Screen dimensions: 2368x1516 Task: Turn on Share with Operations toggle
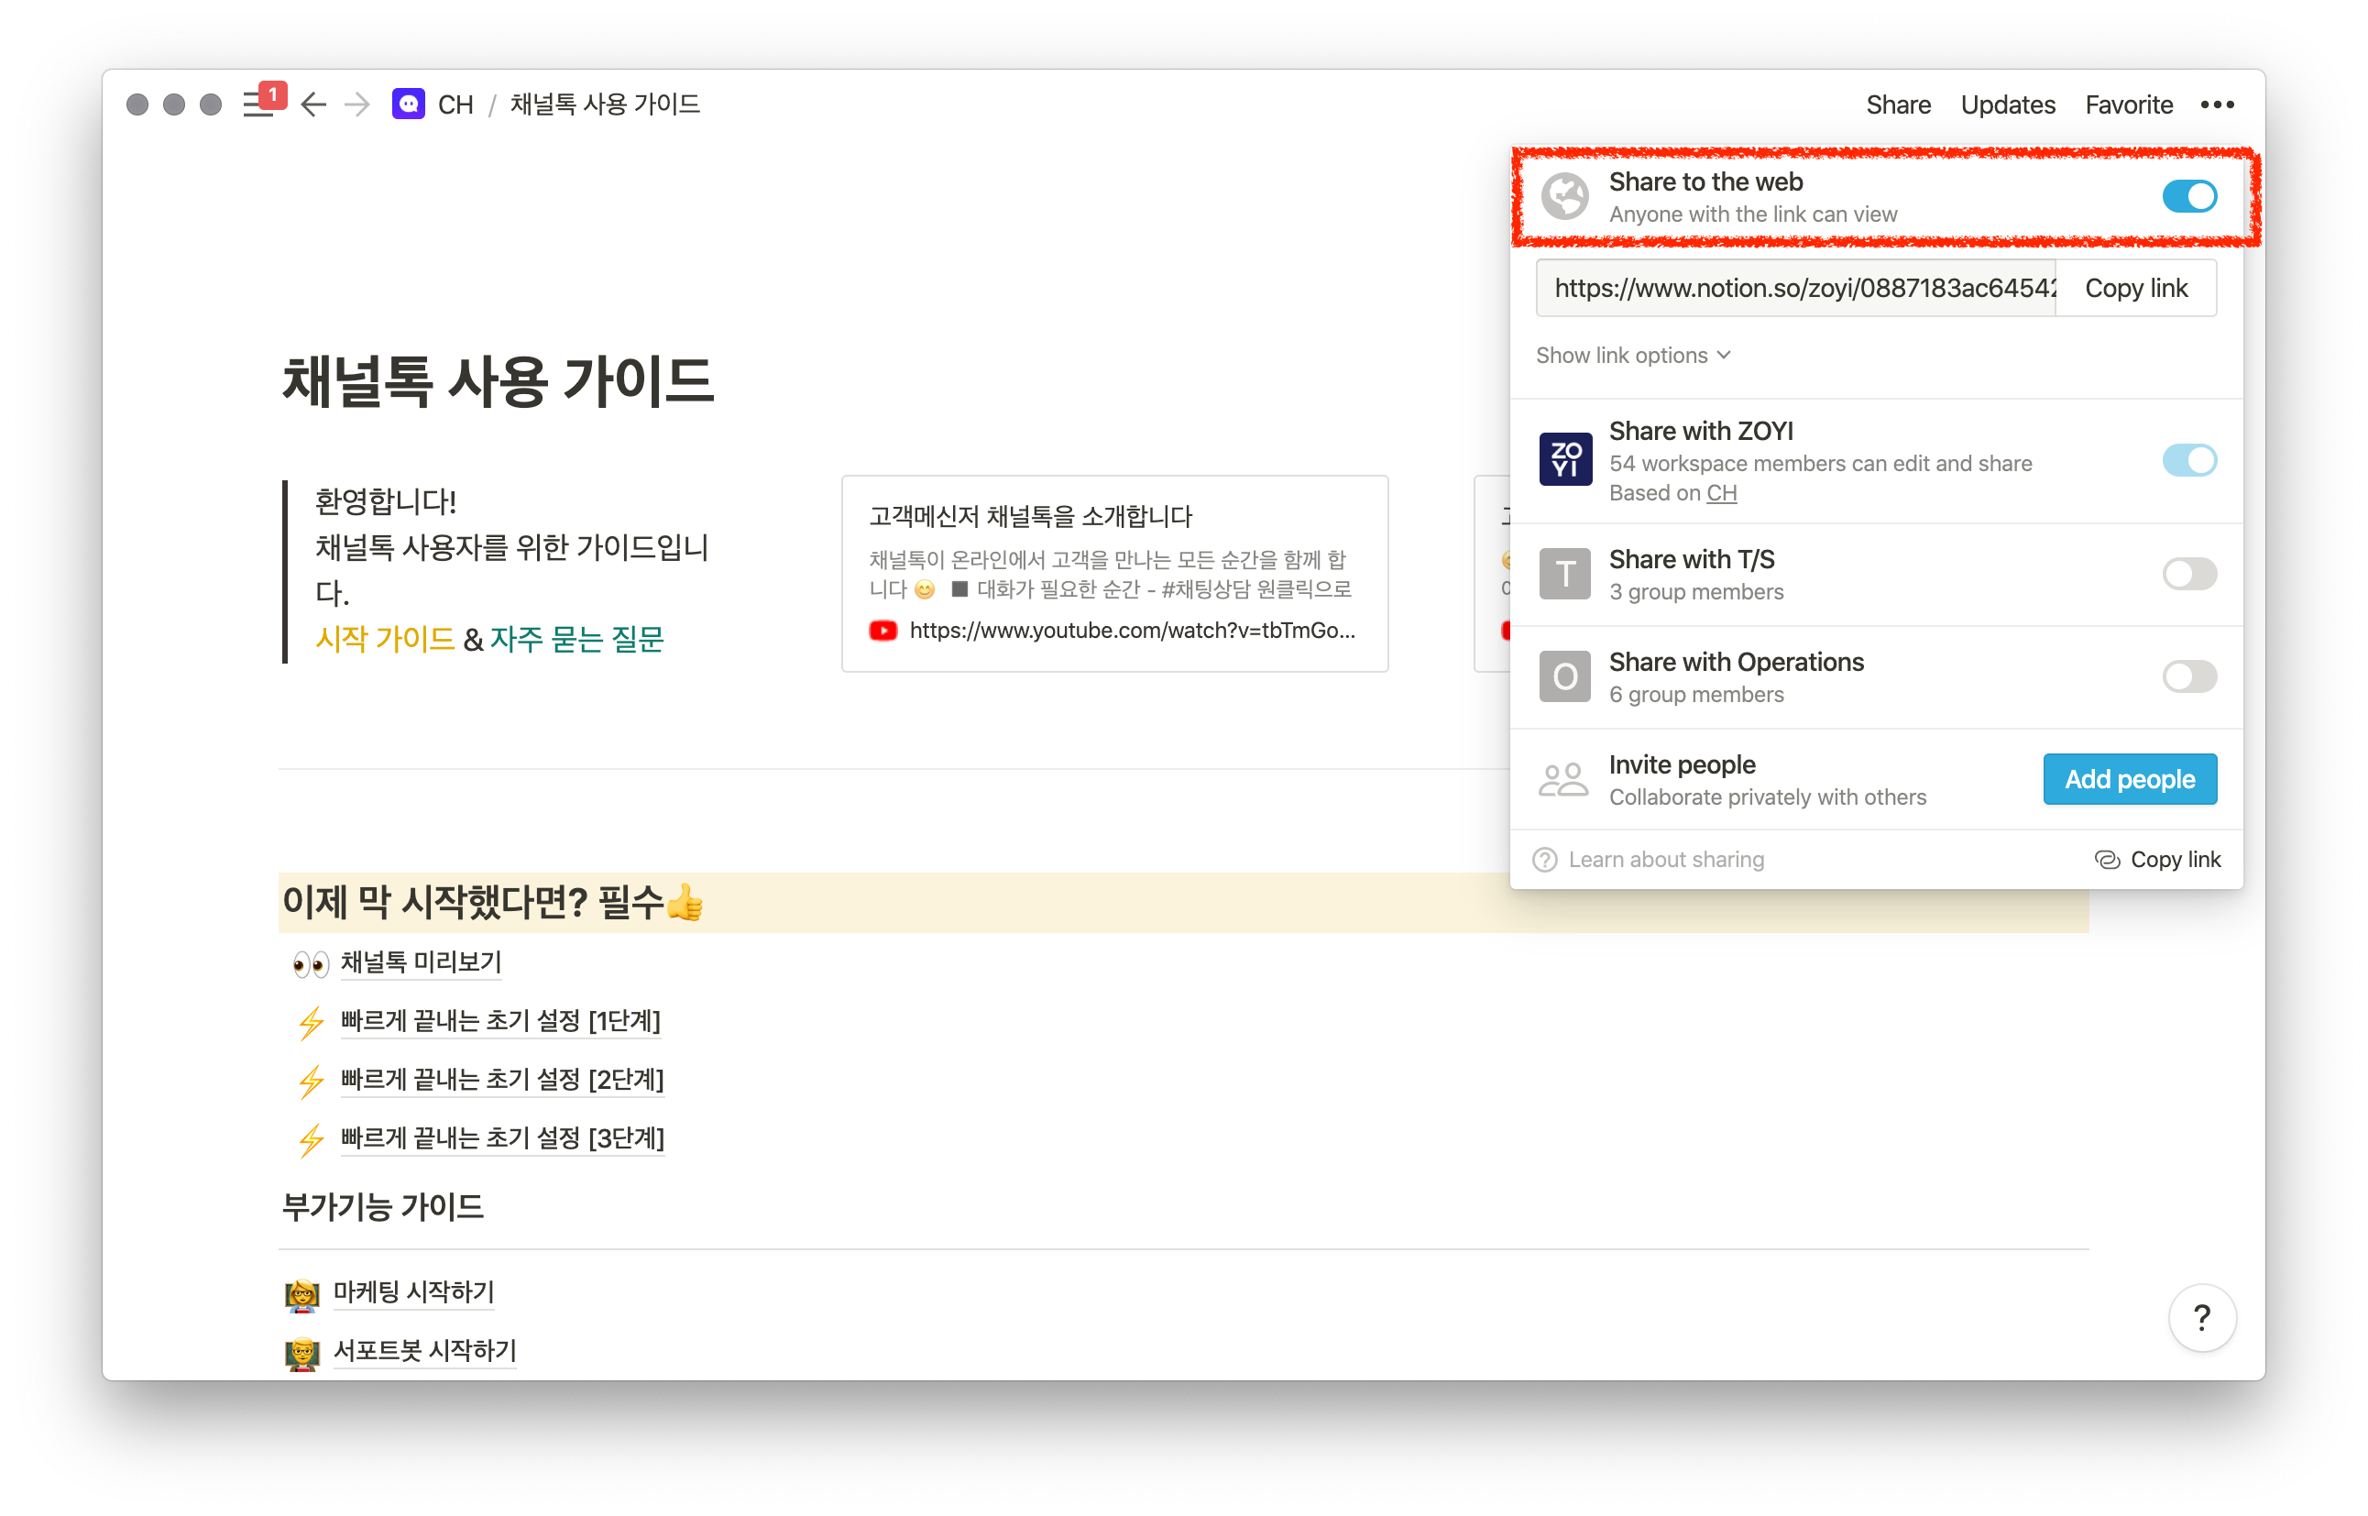[x=2187, y=676]
